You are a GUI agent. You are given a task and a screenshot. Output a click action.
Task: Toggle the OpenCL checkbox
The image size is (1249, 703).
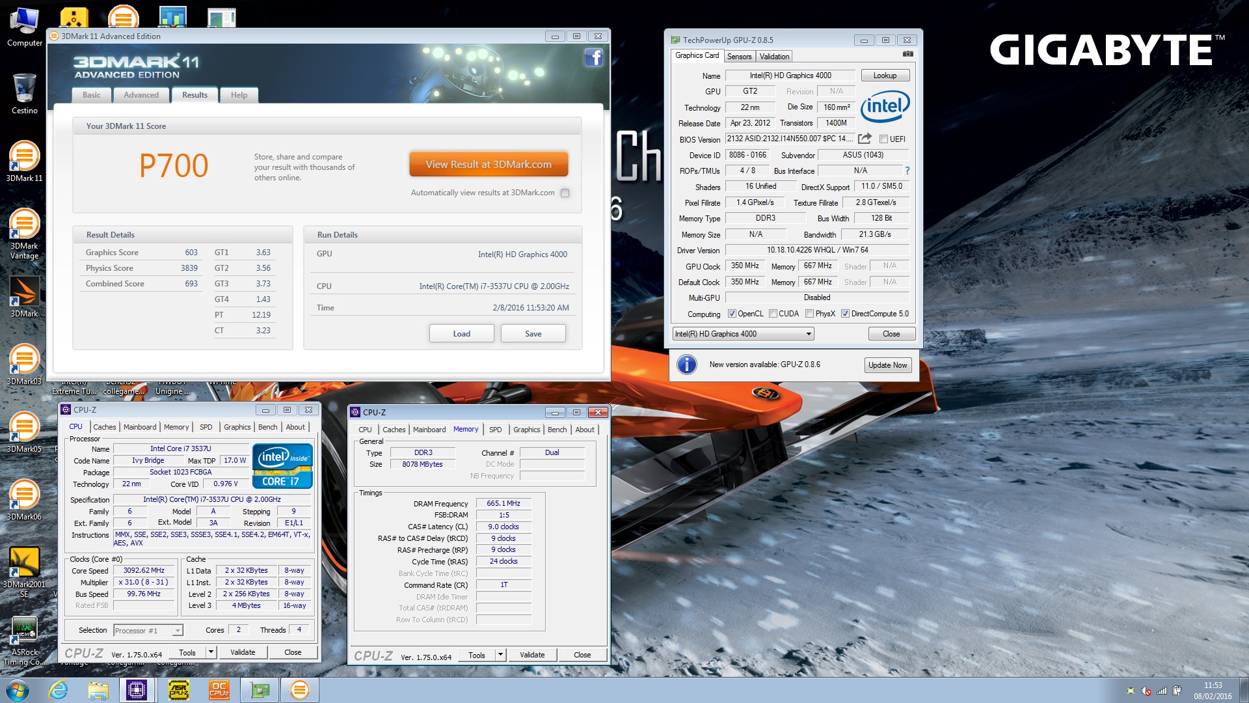[732, 314]
